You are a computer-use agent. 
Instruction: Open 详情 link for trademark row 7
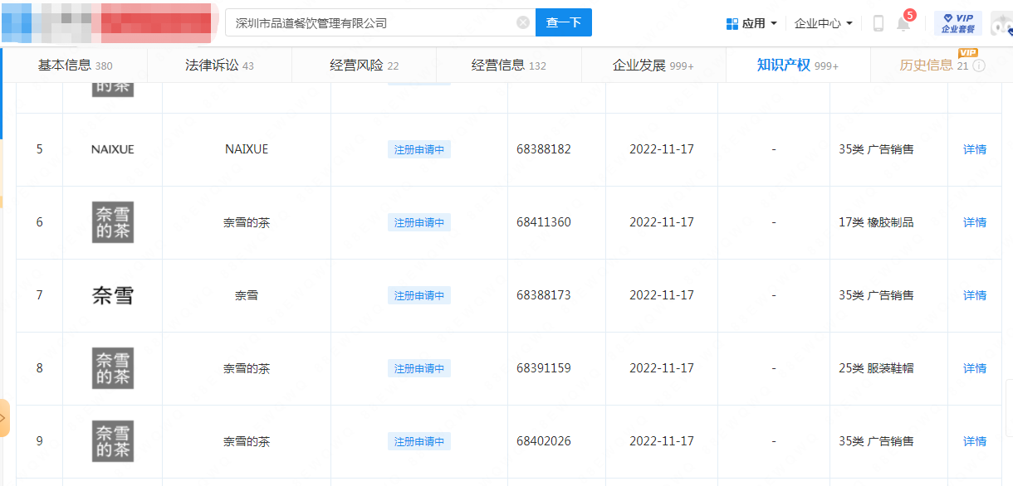(x=974, y=295)
